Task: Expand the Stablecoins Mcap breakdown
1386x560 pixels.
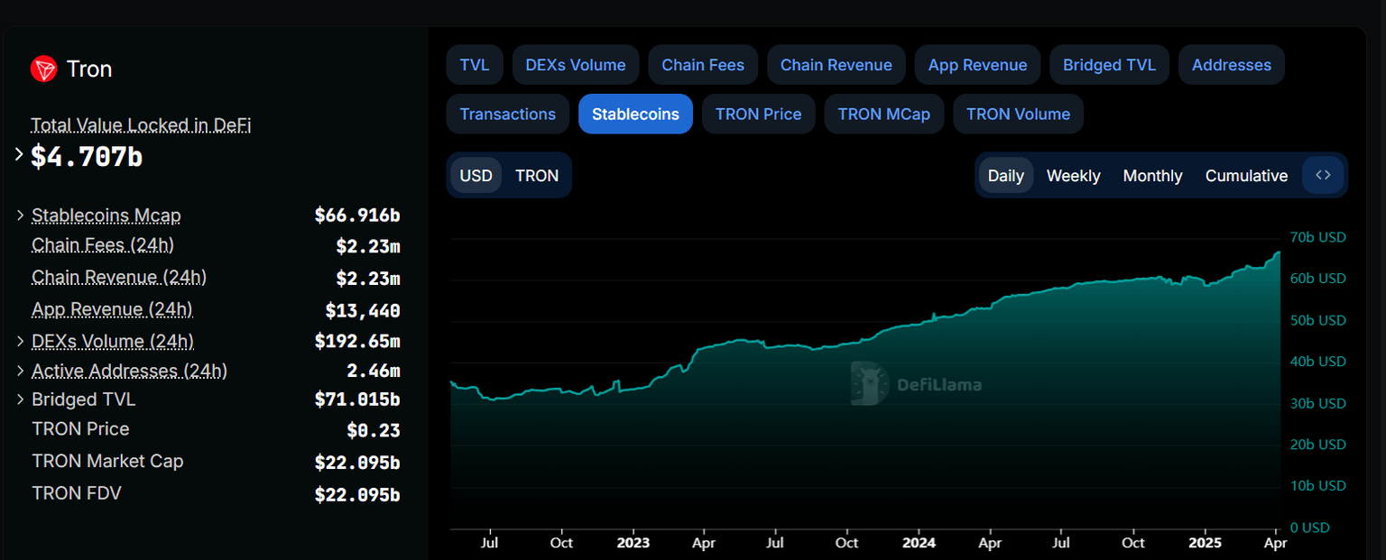Action: point(20,216)
